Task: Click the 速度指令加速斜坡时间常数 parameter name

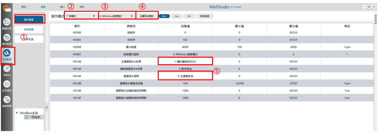Action: 131,91
